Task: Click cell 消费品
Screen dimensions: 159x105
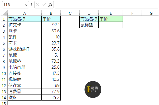Action: click(25, 92)
